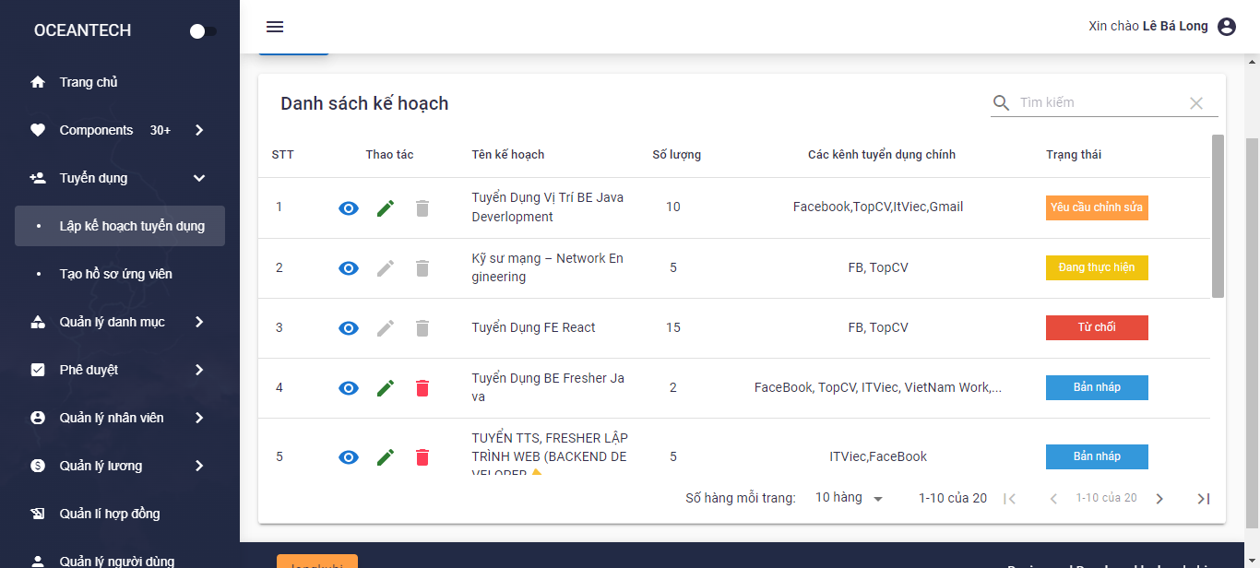Click the Components heart icon
This screenshot has width=1260, height=568.
click(x=38, y=130)
